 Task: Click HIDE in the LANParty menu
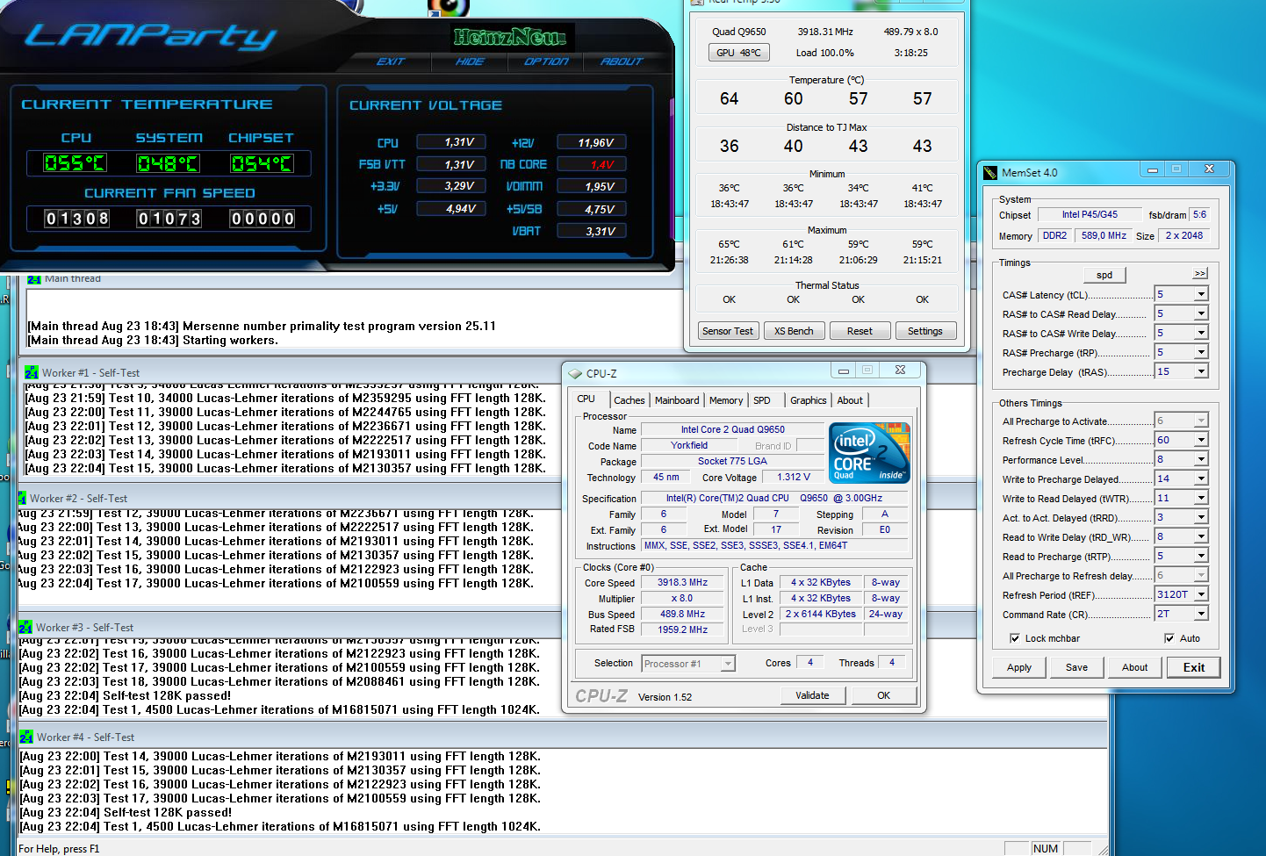click(470, 61)
